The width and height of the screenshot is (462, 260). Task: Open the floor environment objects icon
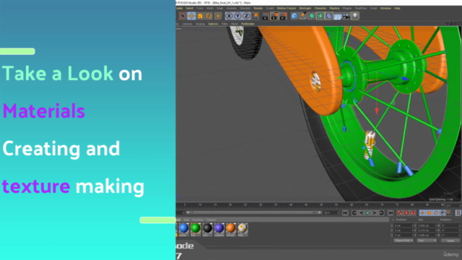click(338, 16)
